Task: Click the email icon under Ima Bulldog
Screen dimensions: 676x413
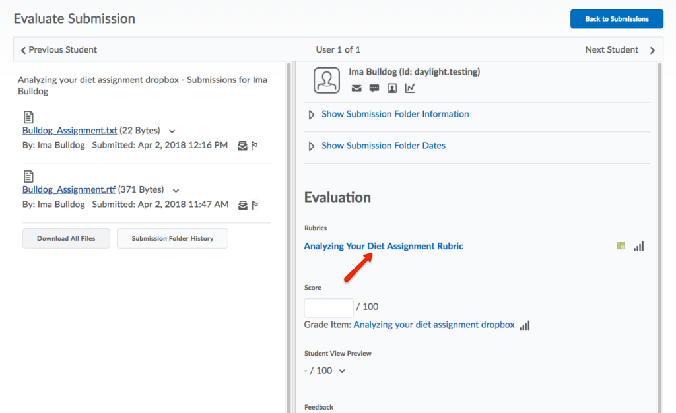Action: (x=356, y=88)
